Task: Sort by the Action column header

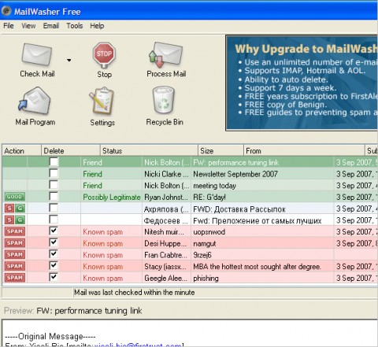Action: (x=21, y=150)
